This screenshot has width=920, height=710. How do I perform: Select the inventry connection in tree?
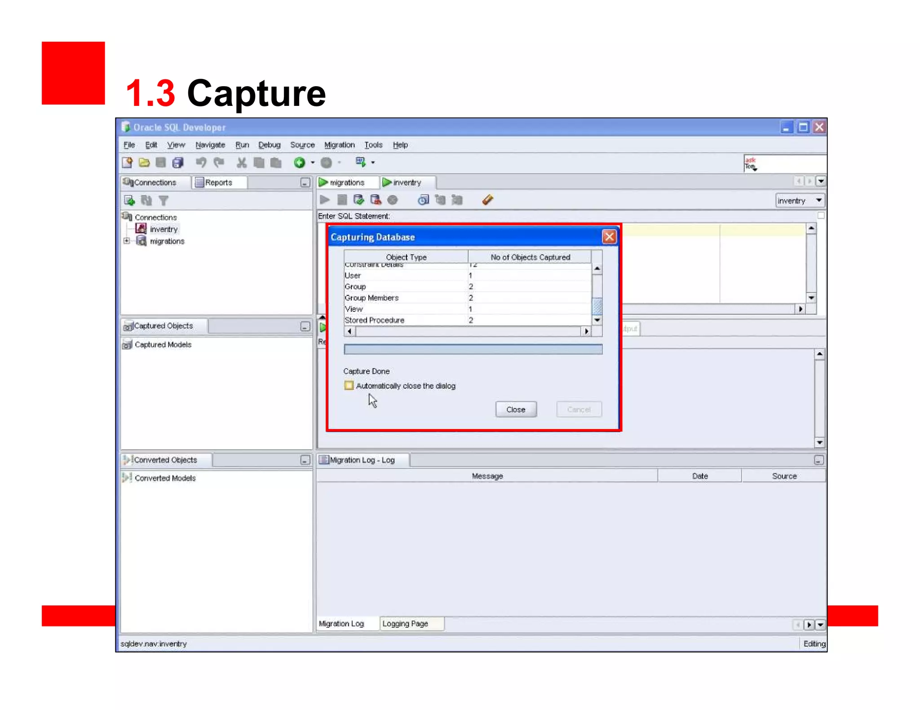click(164, 229)
